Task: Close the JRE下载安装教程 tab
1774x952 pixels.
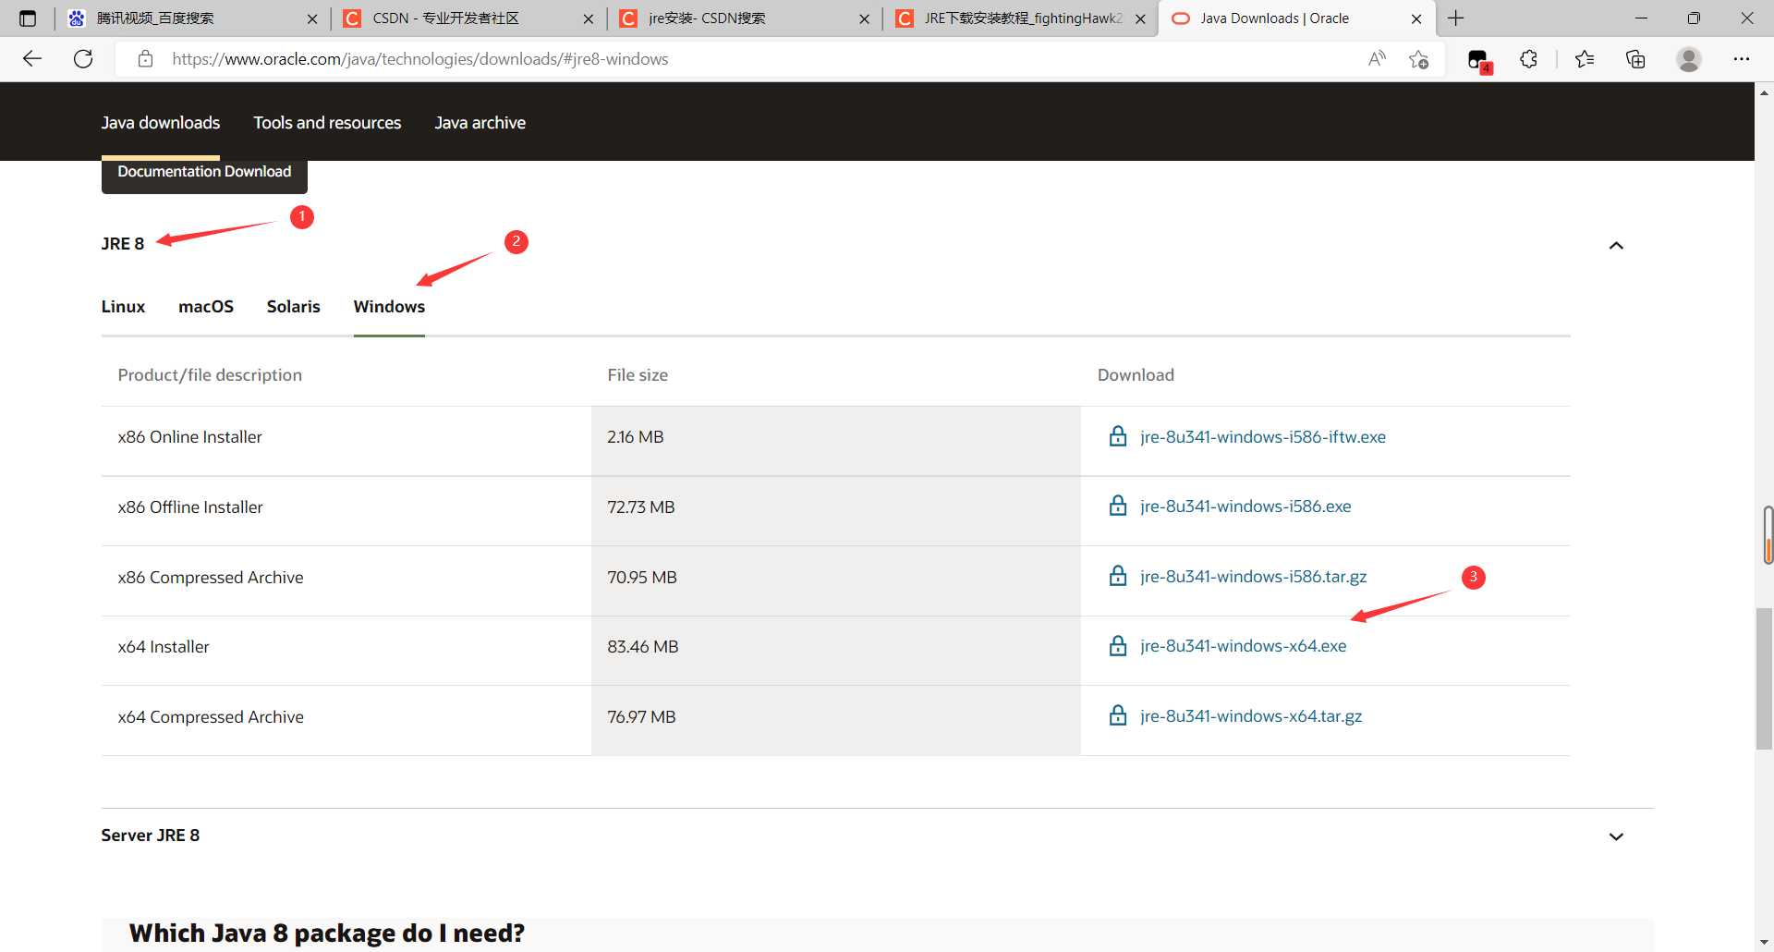Action: pos(1140,18)
